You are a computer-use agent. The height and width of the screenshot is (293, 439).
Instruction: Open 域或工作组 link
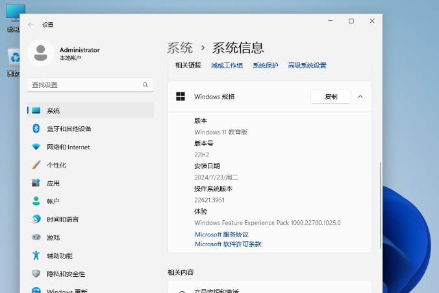click(x=227, y=66)
